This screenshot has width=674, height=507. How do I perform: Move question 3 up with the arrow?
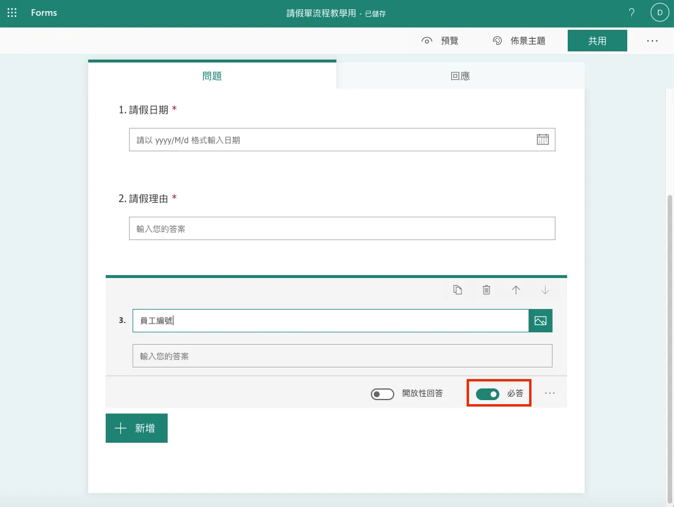516,290
